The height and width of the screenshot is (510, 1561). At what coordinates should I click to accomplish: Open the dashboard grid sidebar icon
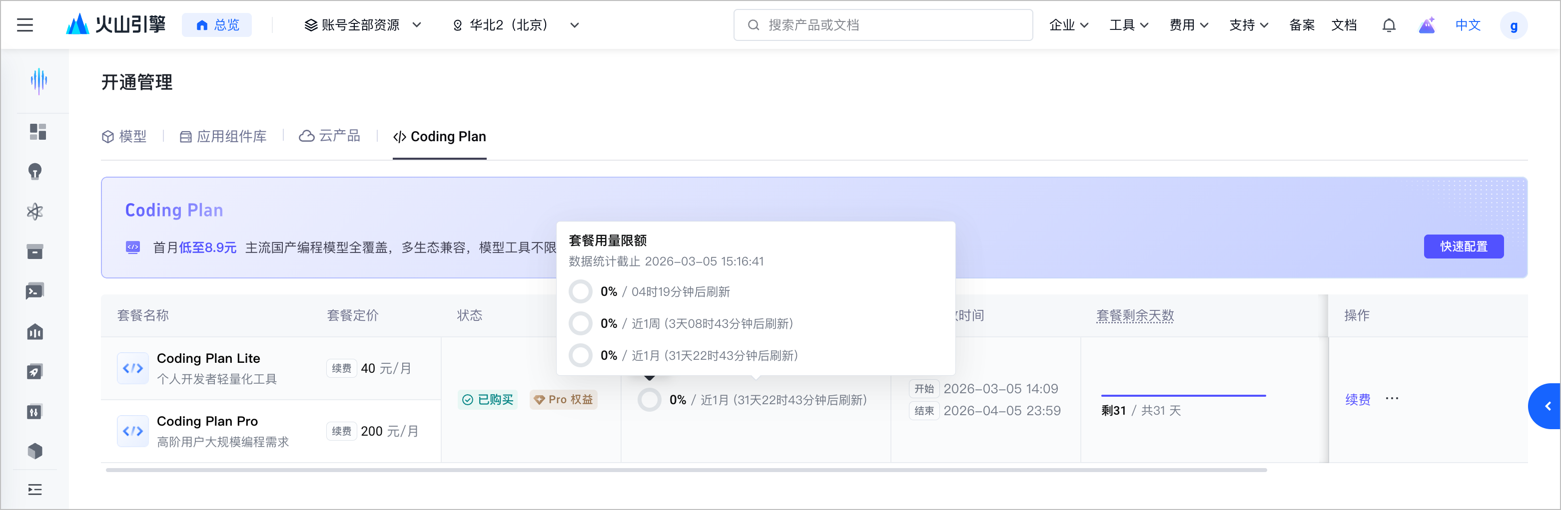coord(37,132)
